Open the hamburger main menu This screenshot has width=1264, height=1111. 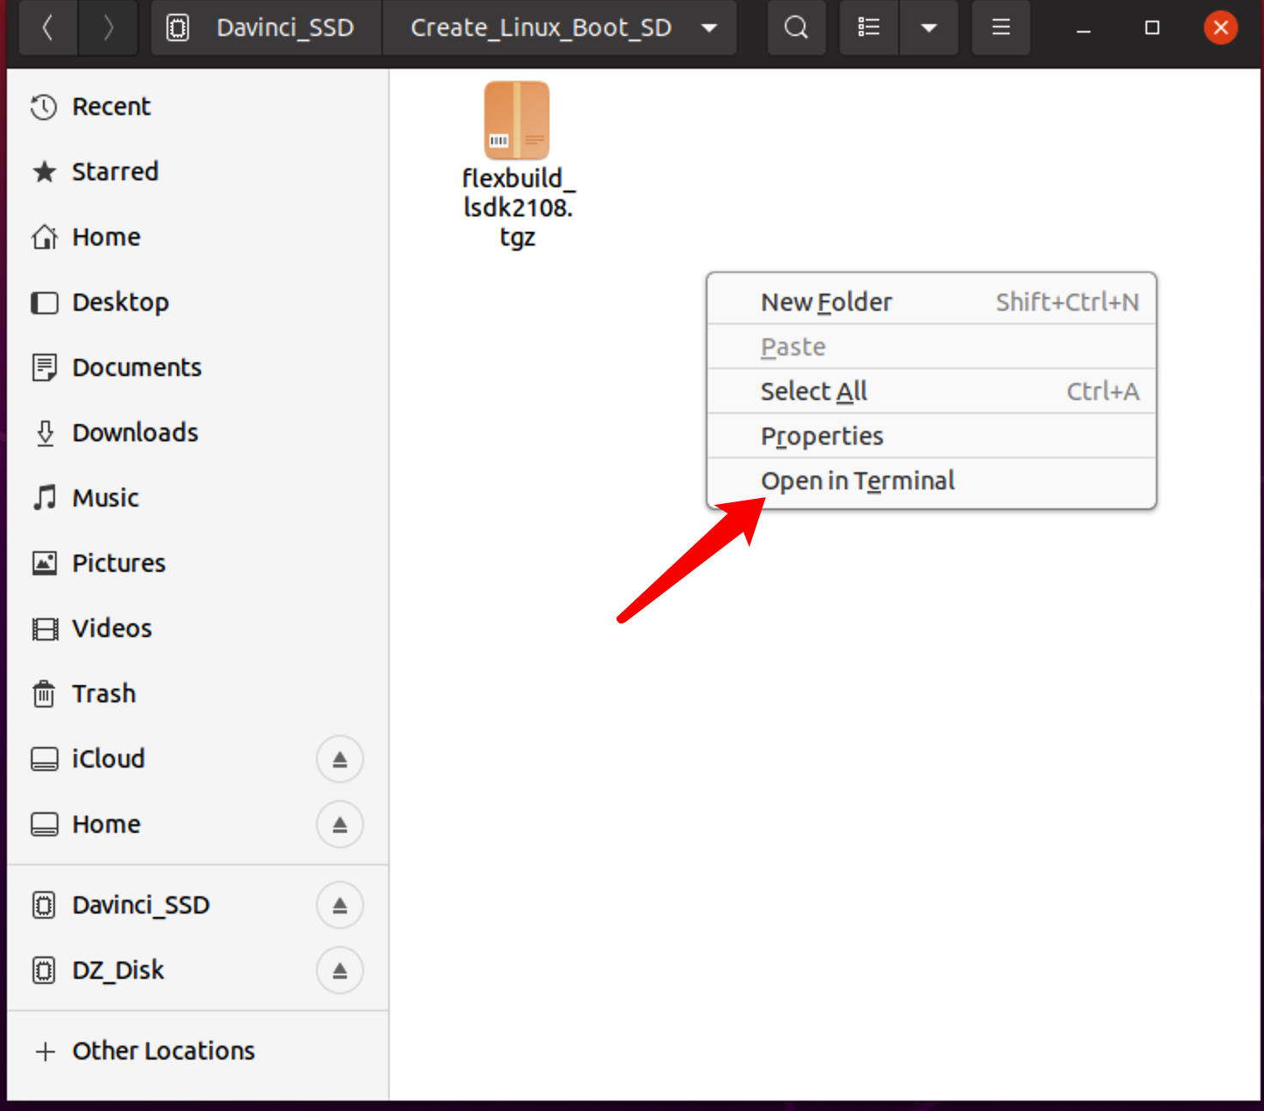click(1000, 27)
